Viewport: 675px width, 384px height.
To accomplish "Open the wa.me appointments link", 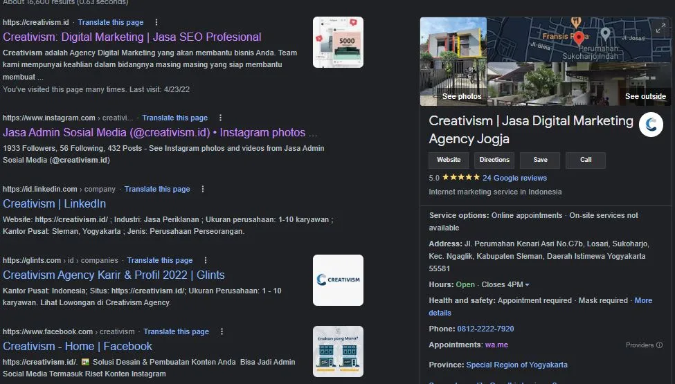I will point(496,345).
